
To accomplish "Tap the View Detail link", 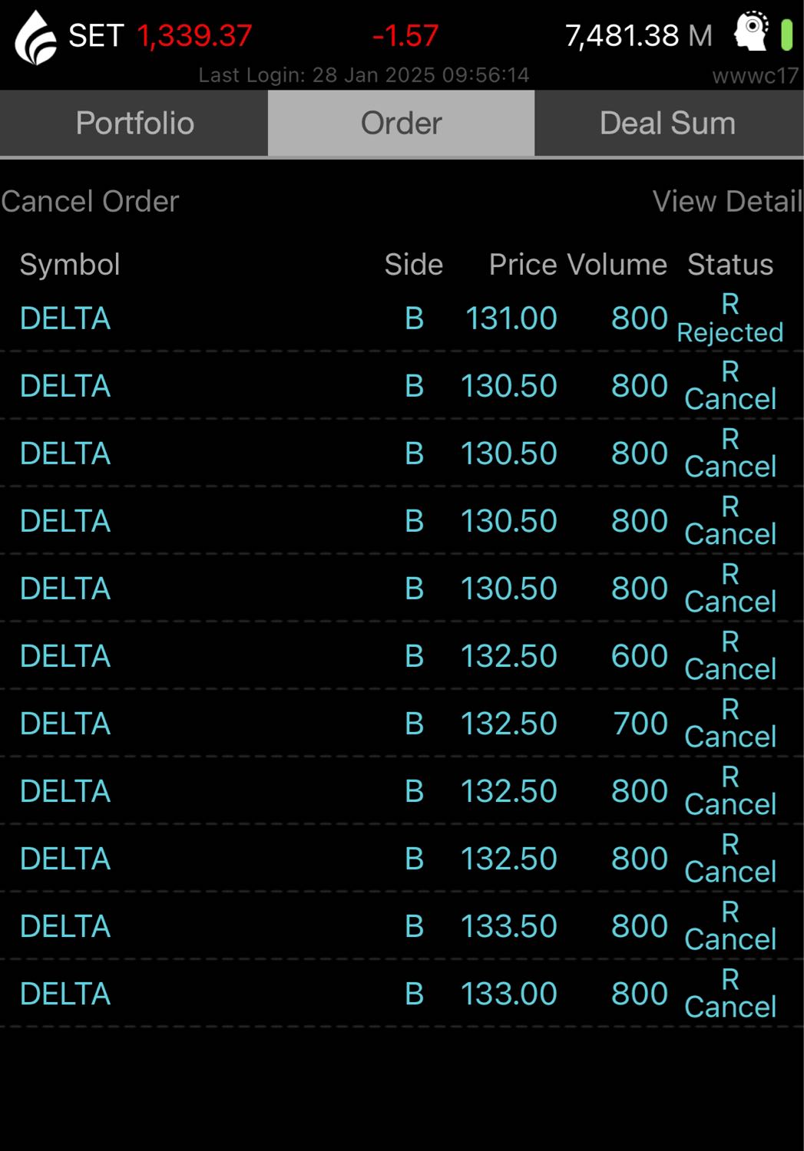I will [727, 202].
